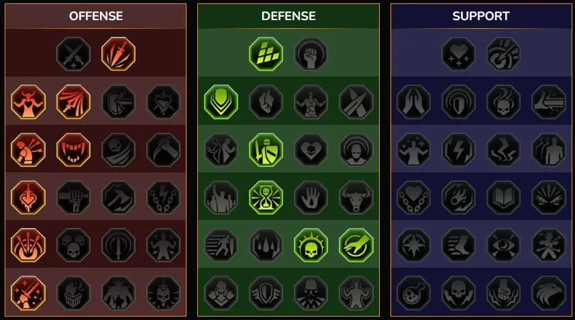This screenshot has height=320, width=575.
Task: Select the green knight with shield mastery
Action: (266, 150)
